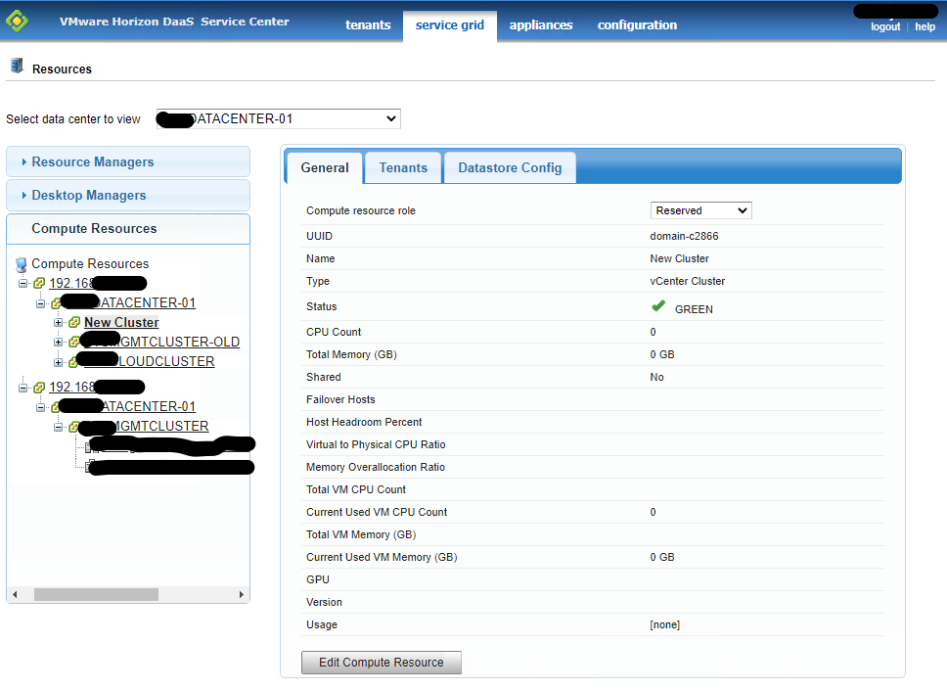
Task: Click the Resources server icon
Action: (x=17, y=66)
